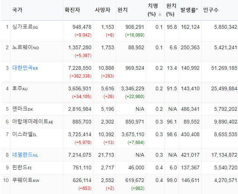
Task: Open the 대한민국 KR country link
Action: (25, 68)
